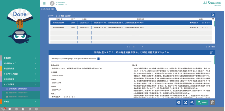Open the 明細書 sidebar menu item
The width and height of the screenshot is (225, 111).
pyautogui.click(x=19, y=101)
